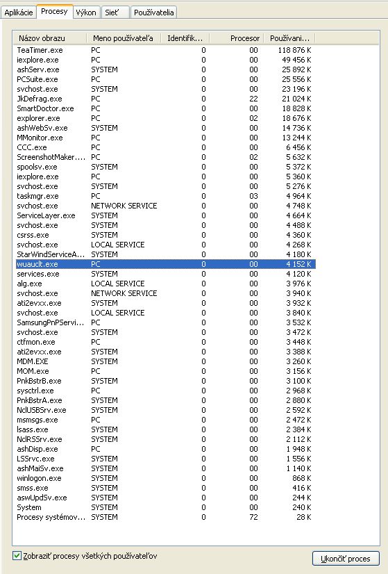Click the 118 876 K memory value

(x=295, y=50)
